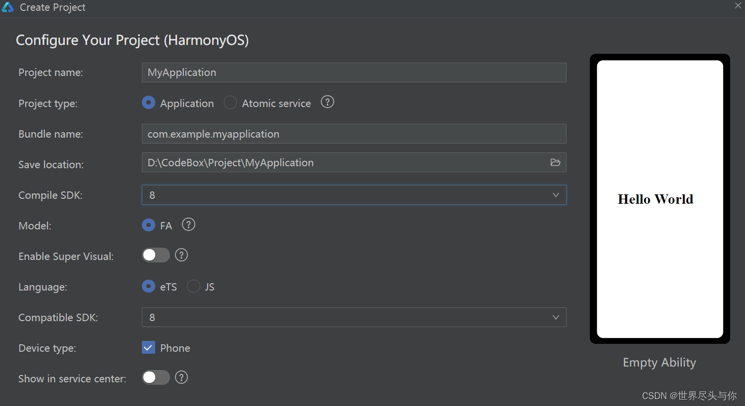Image resolution: width=745 pixels, height=406 pixels.
Task: Open help for Enable Super Visual
Action: click(181, 255)
